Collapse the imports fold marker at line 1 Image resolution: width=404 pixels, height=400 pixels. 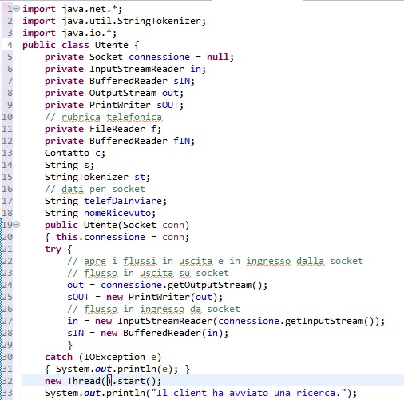17,9
